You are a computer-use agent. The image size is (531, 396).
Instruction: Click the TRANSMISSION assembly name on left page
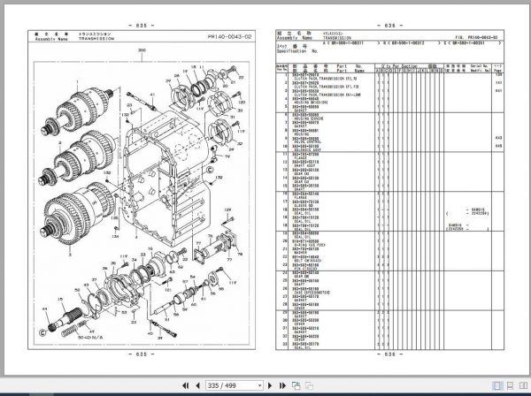(x=96, y=39)
